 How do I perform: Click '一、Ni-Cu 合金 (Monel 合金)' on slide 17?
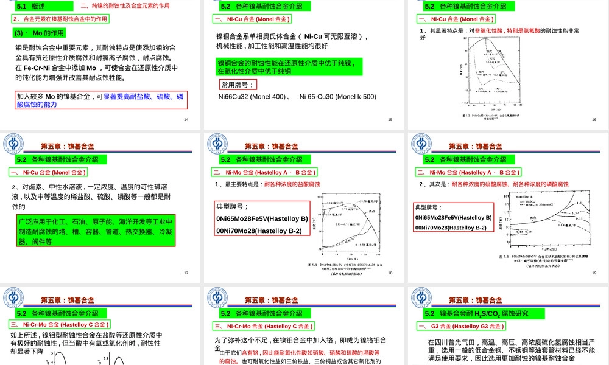pyautogui.click(x=48, y=173)
